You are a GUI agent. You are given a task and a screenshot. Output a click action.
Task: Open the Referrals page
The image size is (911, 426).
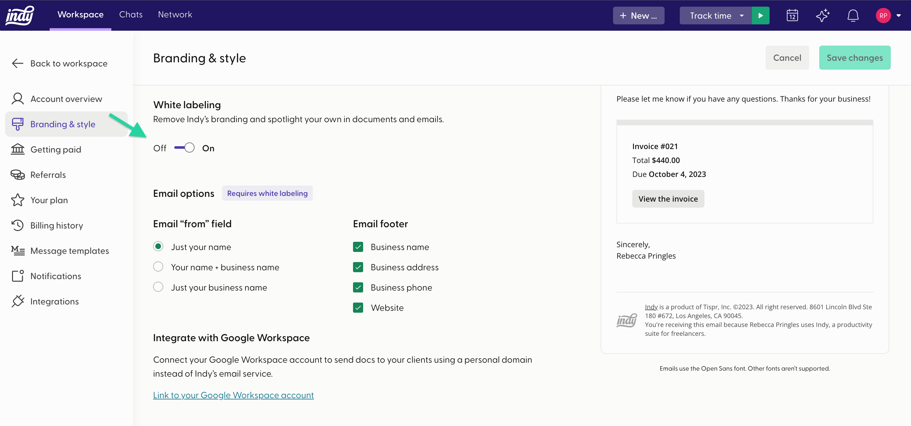[66, 175]
